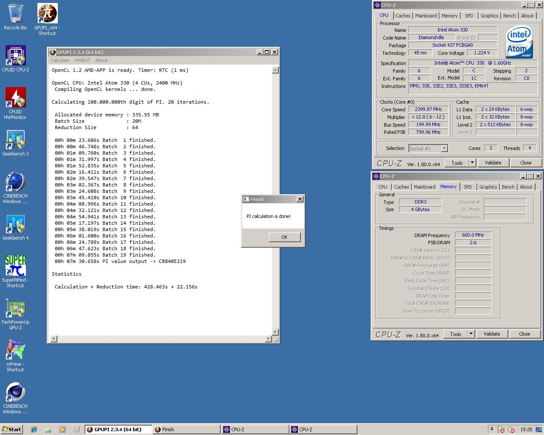Launch media player from quick launch

tap(62, 429)
